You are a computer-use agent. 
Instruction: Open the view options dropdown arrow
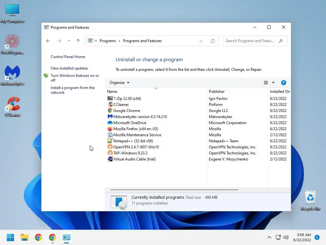[x=273, y=83]
